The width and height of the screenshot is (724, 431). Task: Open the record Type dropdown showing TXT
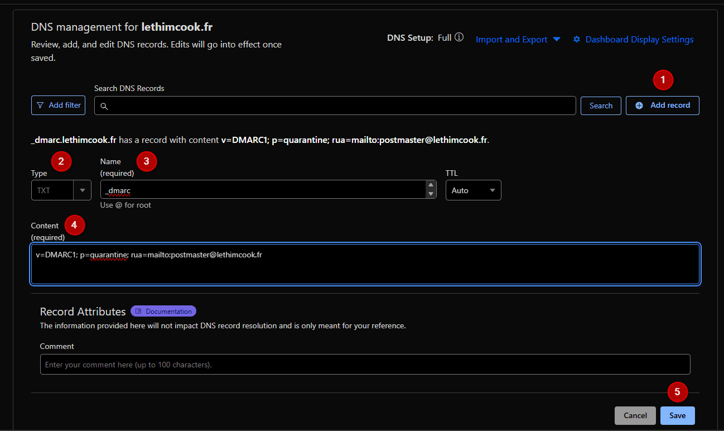tap(61, 190)
